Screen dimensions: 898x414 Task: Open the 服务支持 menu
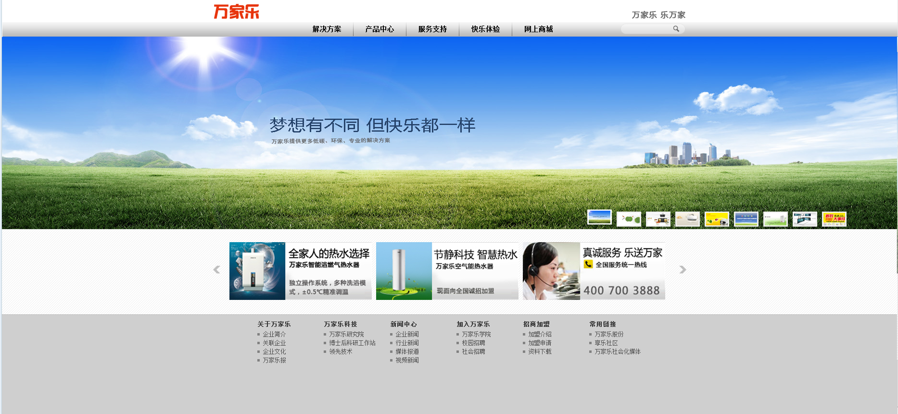432,29
